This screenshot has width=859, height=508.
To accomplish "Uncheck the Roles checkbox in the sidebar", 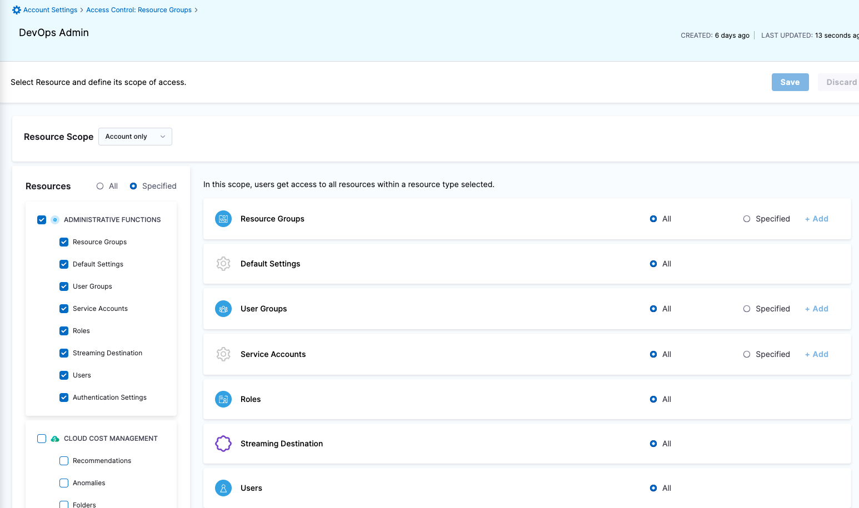I will (x=64, y=330).
